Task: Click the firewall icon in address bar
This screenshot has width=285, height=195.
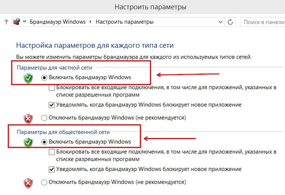Action: 17,22
